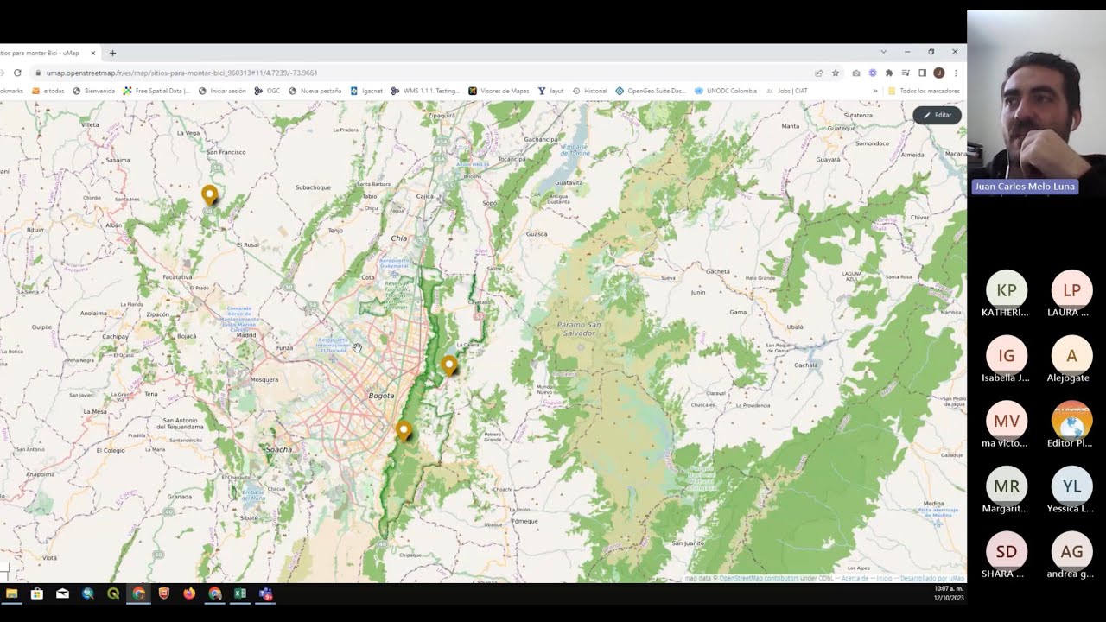Open File Explorer from the taskbar

click(x=12, y=593)
